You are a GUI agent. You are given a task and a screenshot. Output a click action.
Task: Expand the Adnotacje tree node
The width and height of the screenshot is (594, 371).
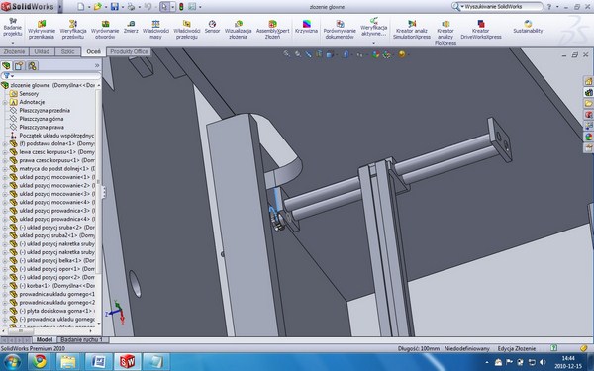5,102
